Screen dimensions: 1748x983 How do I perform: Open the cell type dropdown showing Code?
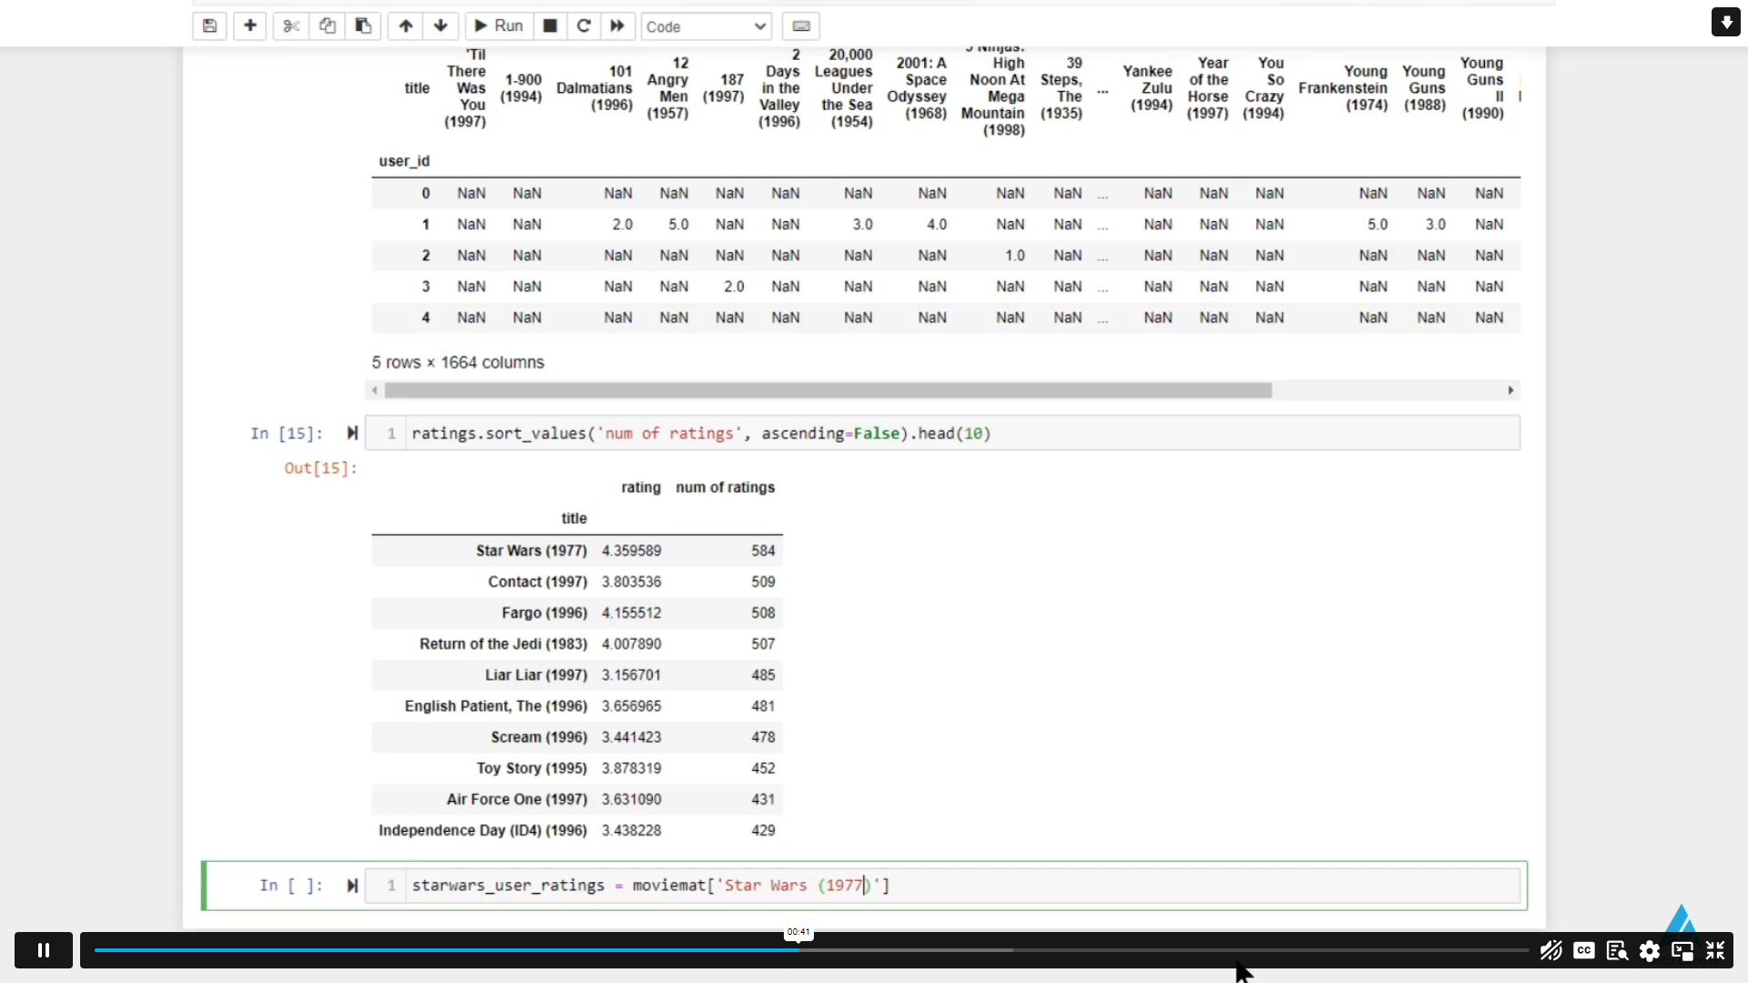pos(706,26)
